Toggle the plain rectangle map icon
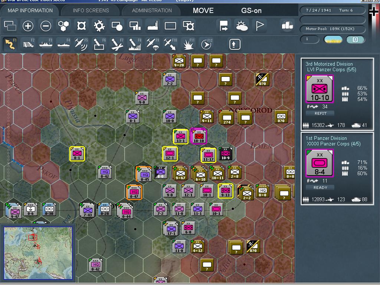380x285 pixels. pyautogui.click(x=170, y=26)
